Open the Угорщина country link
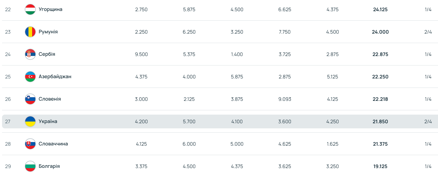The width and height of the screenshot is (438, 177). pyautogui.click(x=50, y=9)
